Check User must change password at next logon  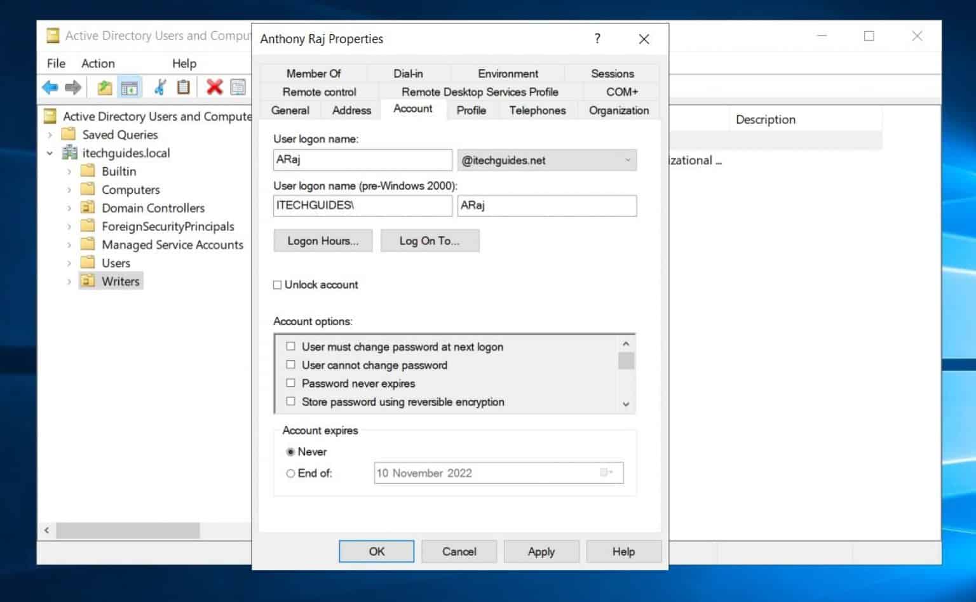pyautogui.click(x=290, y=346)
